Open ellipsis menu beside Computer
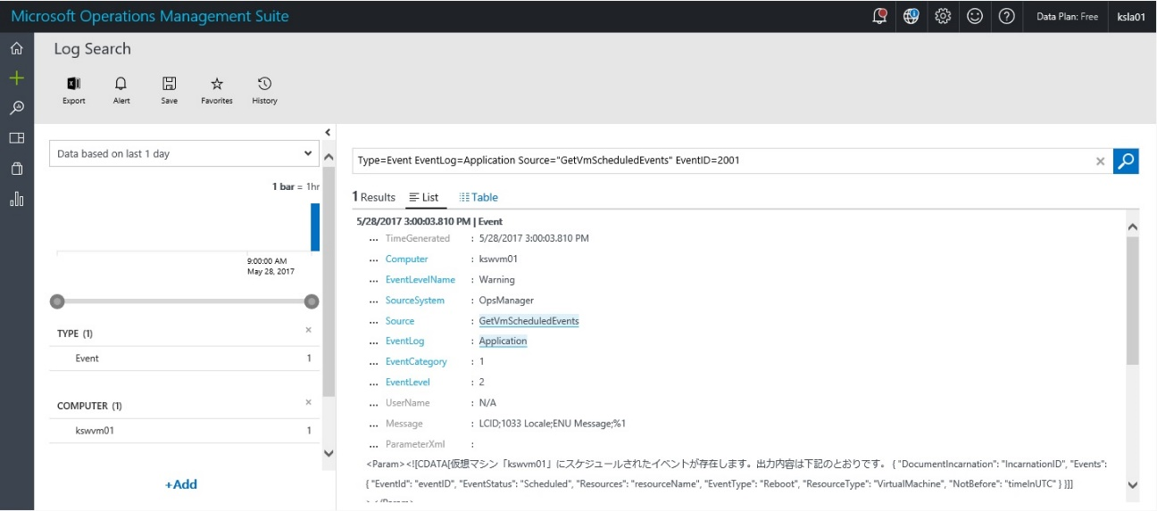This screenshot has height=511, width=1157. [x=373, y=260]
